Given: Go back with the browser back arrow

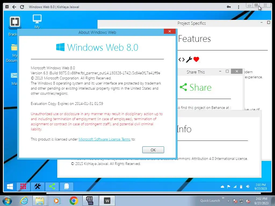Looking at the screenshot, I should pyautogui.click(x=14, y=7).
